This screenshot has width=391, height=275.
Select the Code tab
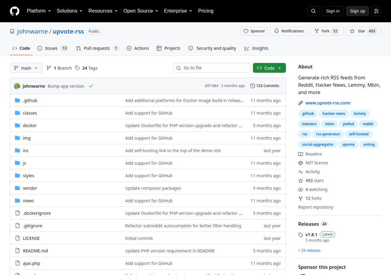[x=21, y=48]
